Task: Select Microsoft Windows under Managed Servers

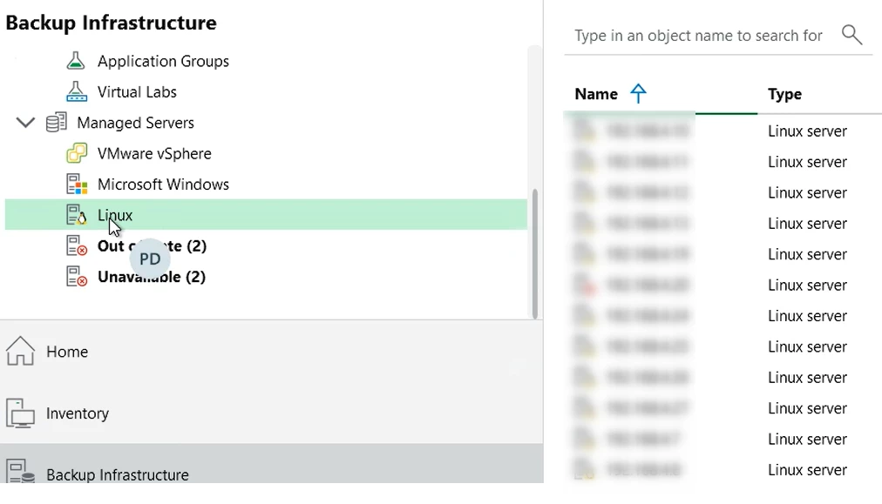Action: tap(163, 185)
